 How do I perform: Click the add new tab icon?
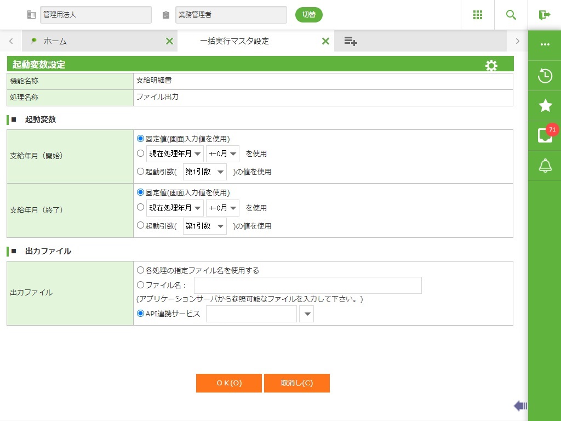(351, 41)
